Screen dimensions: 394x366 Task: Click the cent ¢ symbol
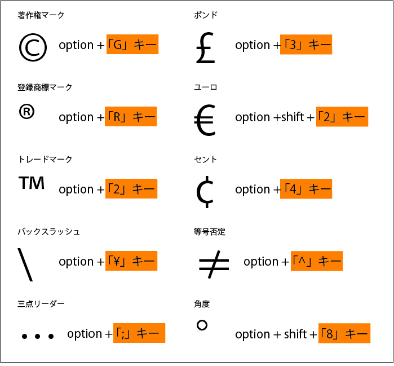[x=204, y=192]
